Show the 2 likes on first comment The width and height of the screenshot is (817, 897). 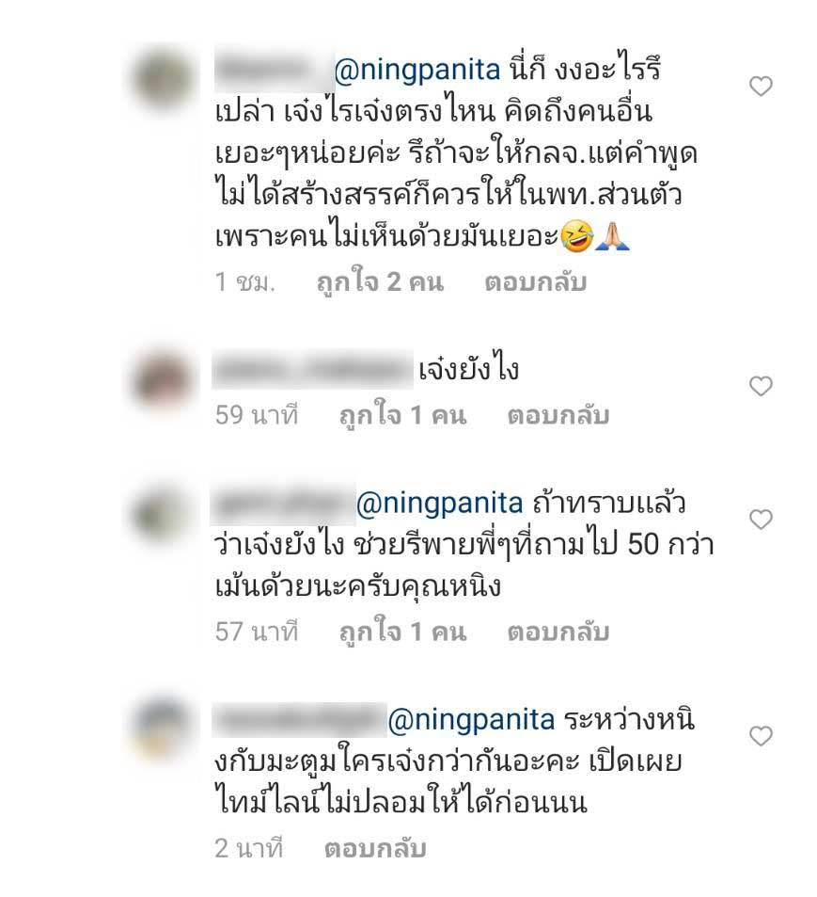(380, 282)
